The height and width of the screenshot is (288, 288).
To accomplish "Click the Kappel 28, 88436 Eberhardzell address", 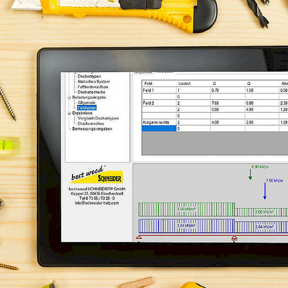I will (x=97, y=193).
